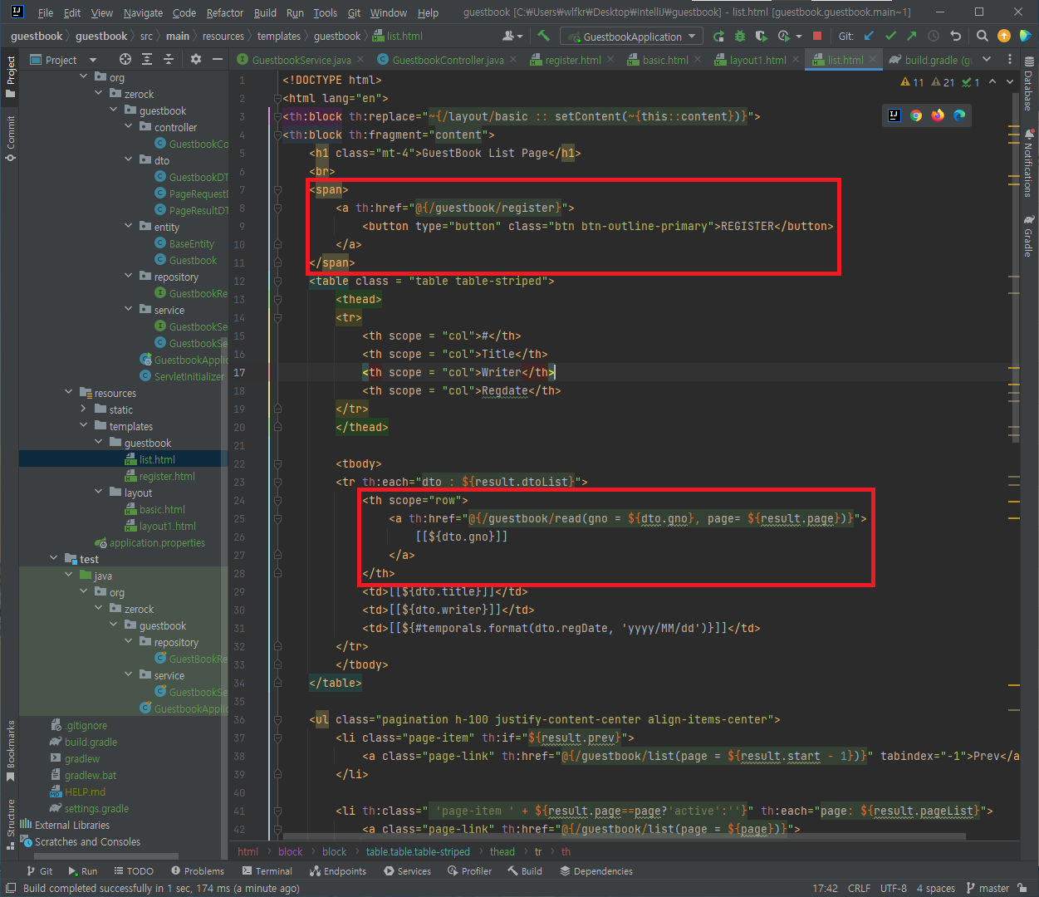
Task: Change CRLF line separator setting
Action: coord(859,888)
